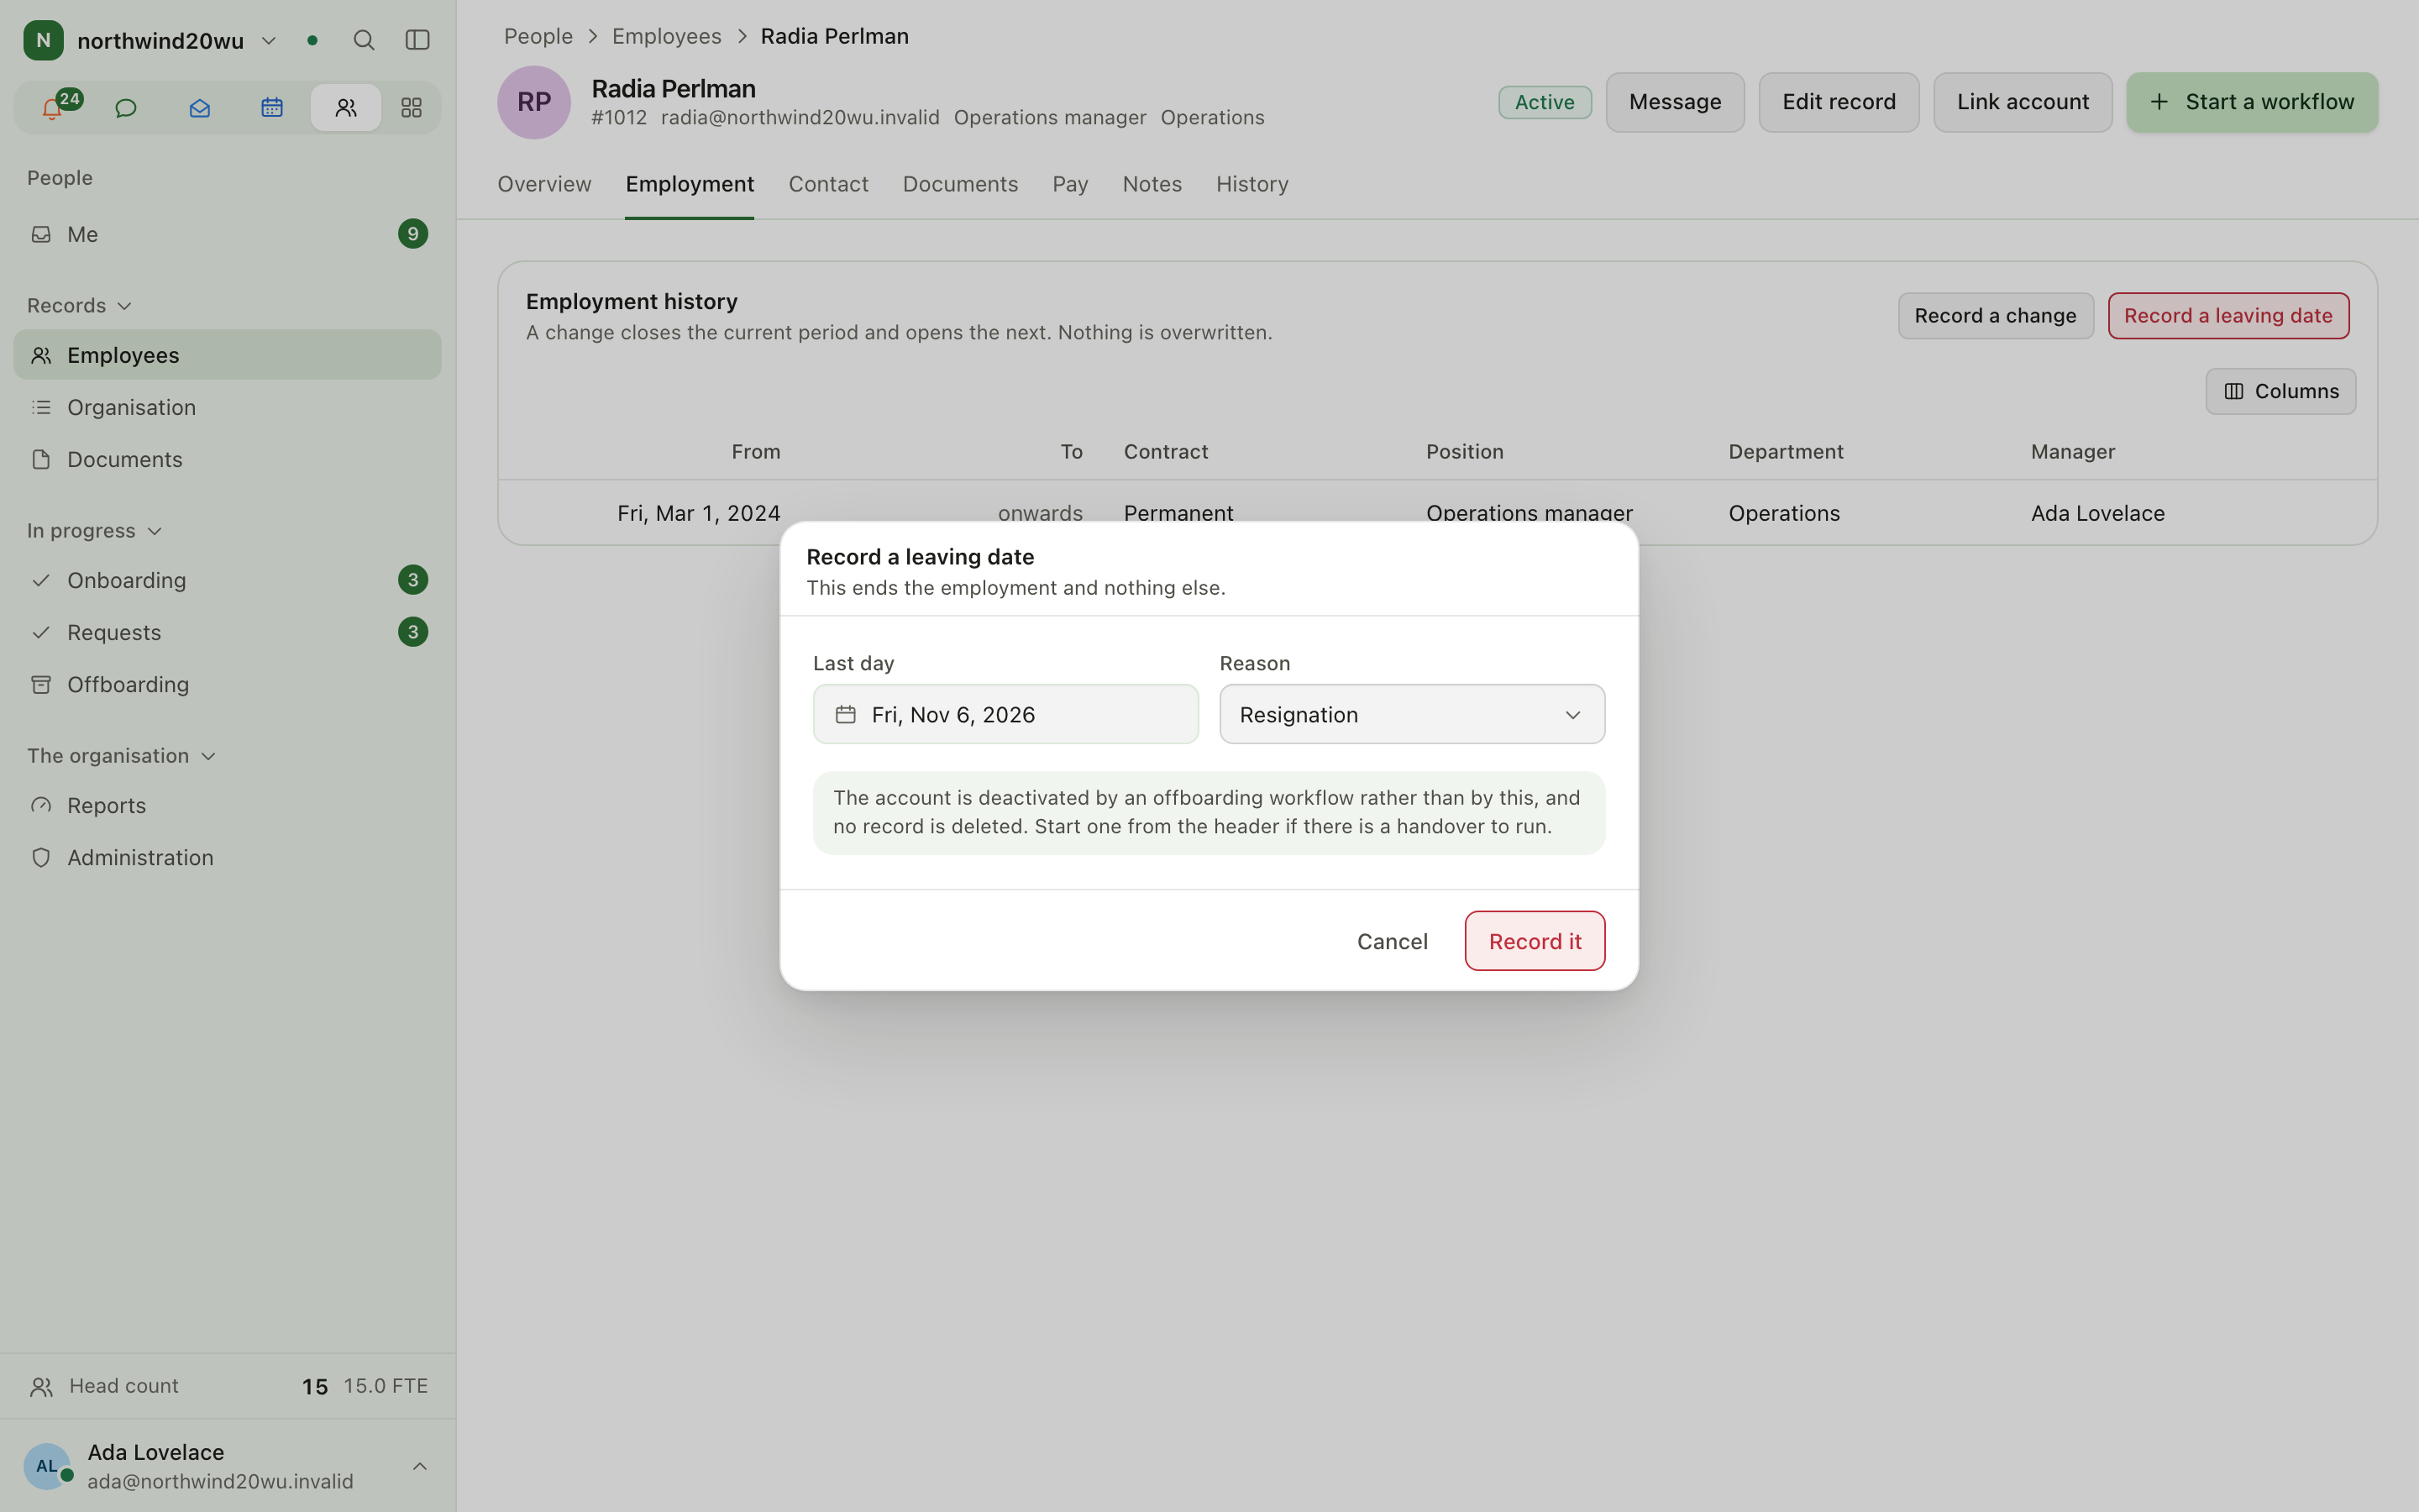Open Reports in the sidebar
Image resolution: width=2419 pixels, height=1512 pixels.
pos(227,805)
